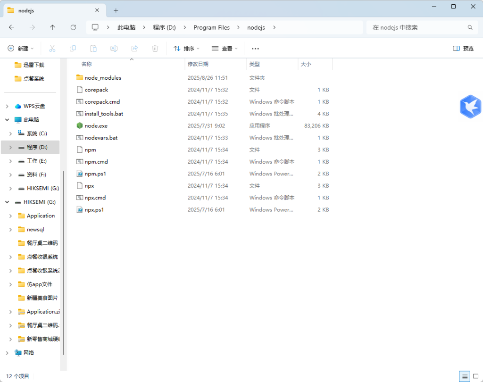The height and width of the screenshot is (382, 483).
Task: Select the npm.cmd file
Action: click(x=96, y=162)
